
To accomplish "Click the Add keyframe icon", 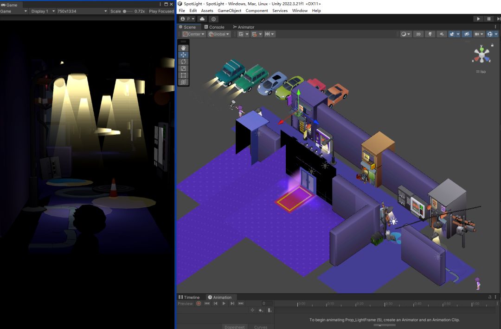I will (x=261, y=310).
